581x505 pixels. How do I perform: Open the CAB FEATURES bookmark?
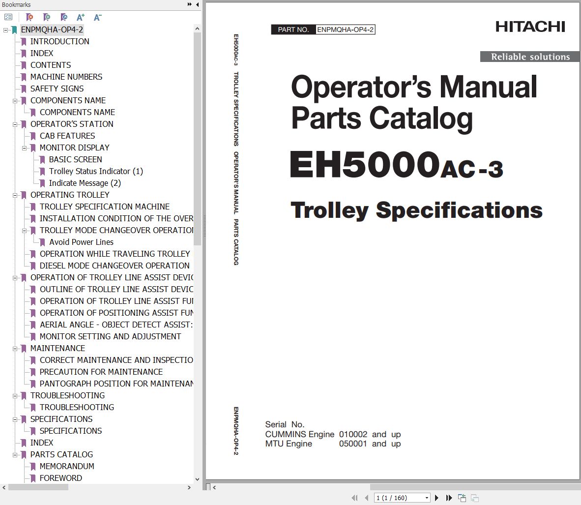pos(67,136)
